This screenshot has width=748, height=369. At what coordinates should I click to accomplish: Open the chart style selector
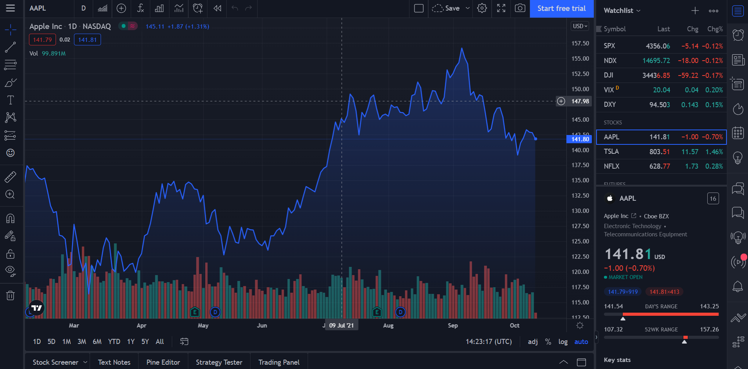[103, 8]
